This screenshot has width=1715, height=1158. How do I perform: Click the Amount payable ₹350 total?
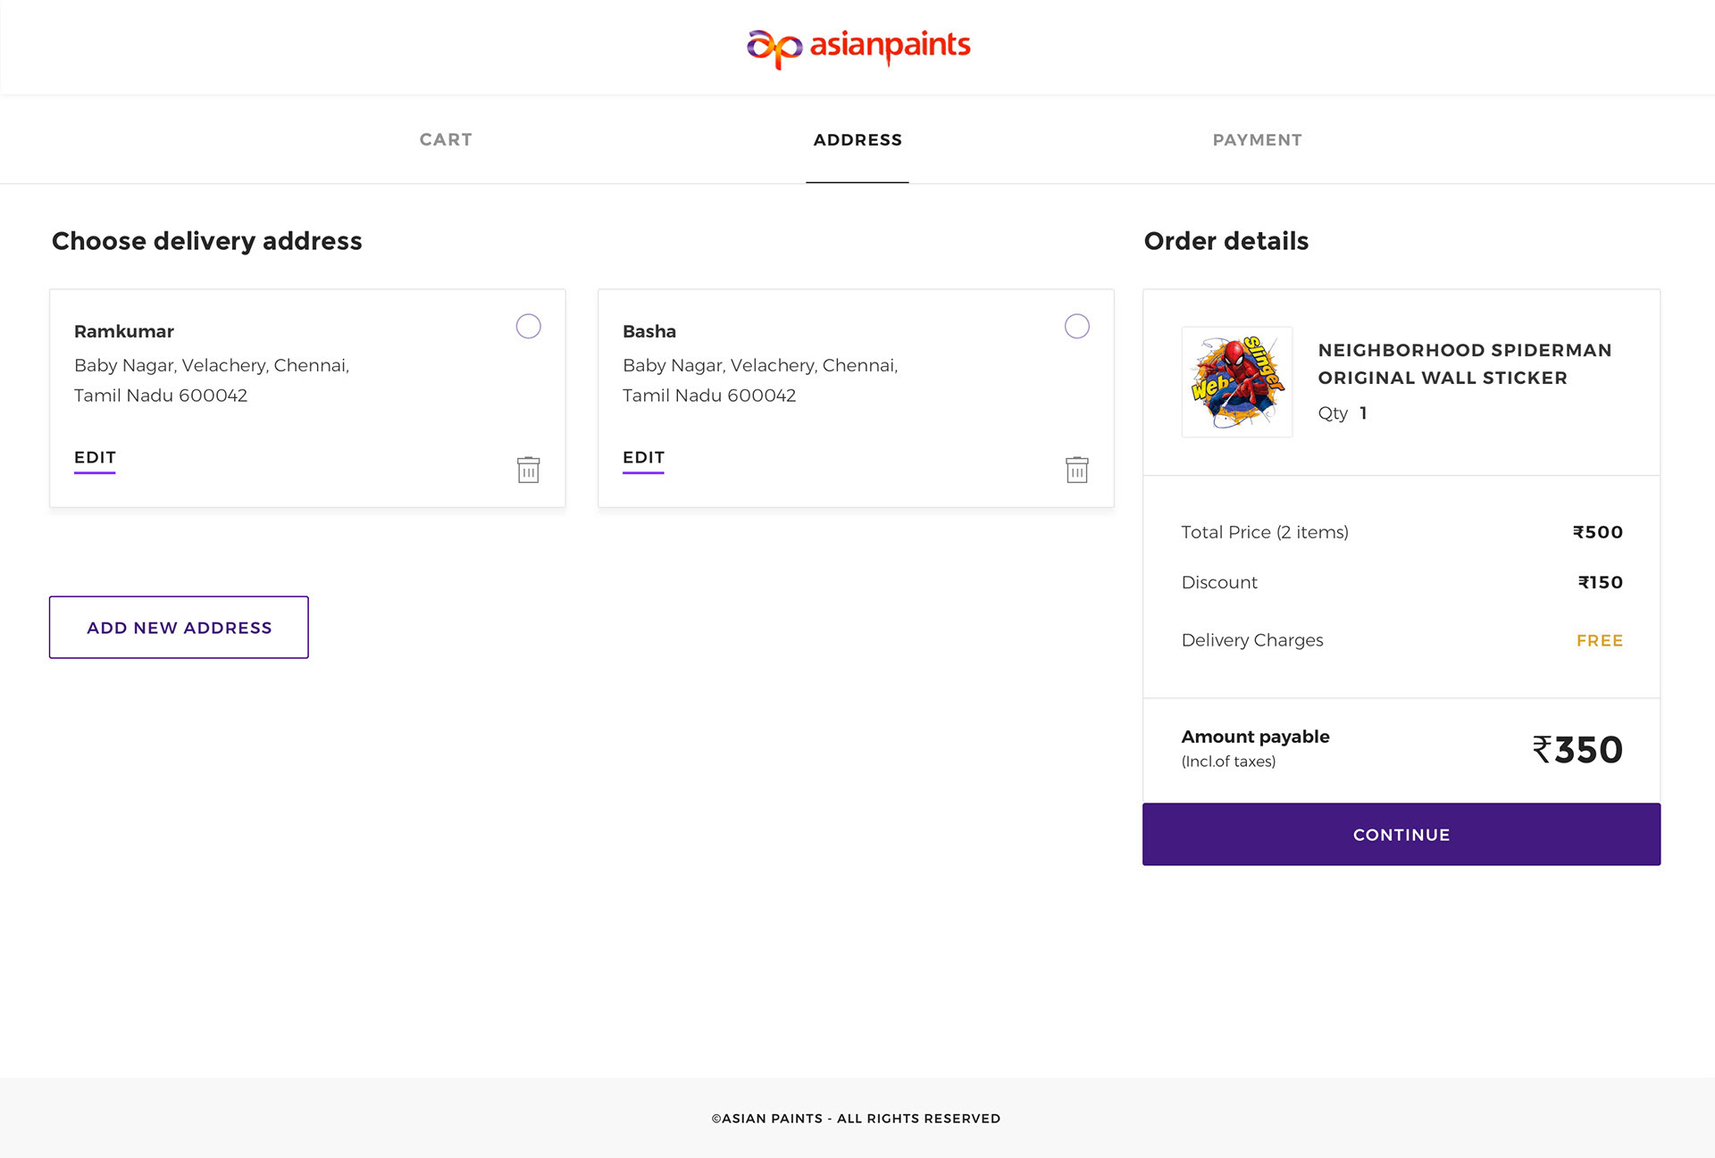click(1577, 749)
